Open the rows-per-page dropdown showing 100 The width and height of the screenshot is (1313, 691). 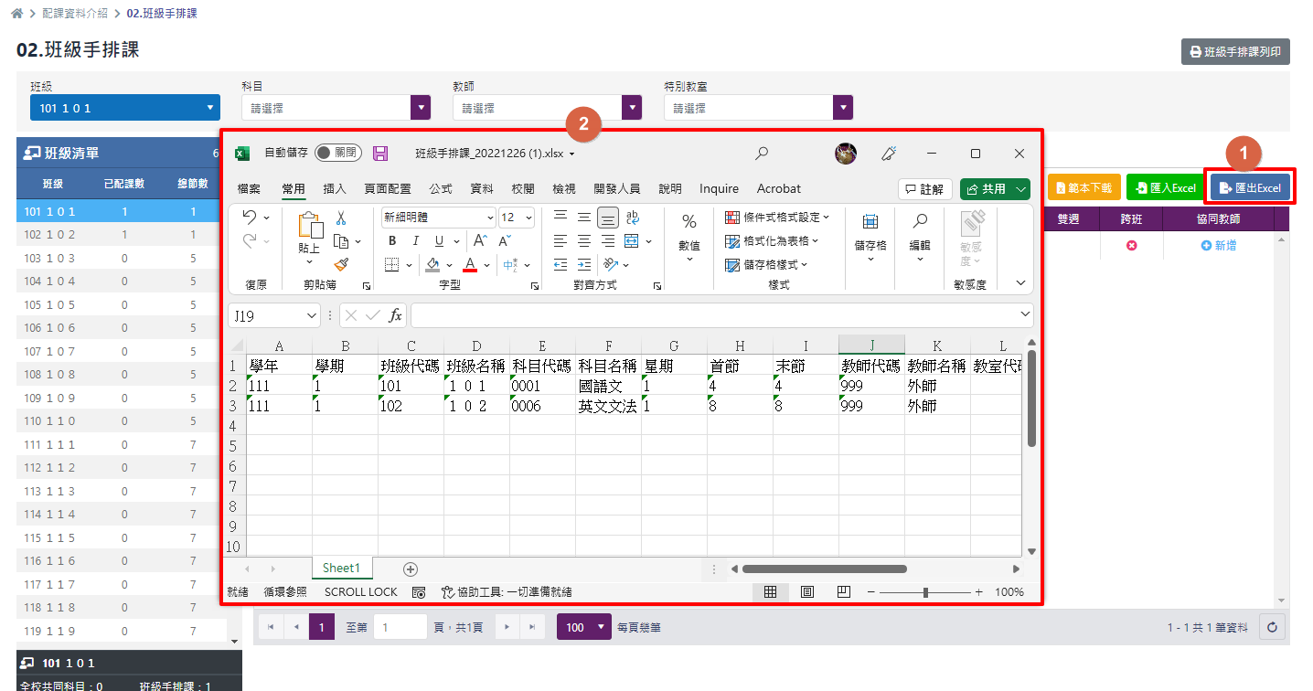(x=584, y=628)
